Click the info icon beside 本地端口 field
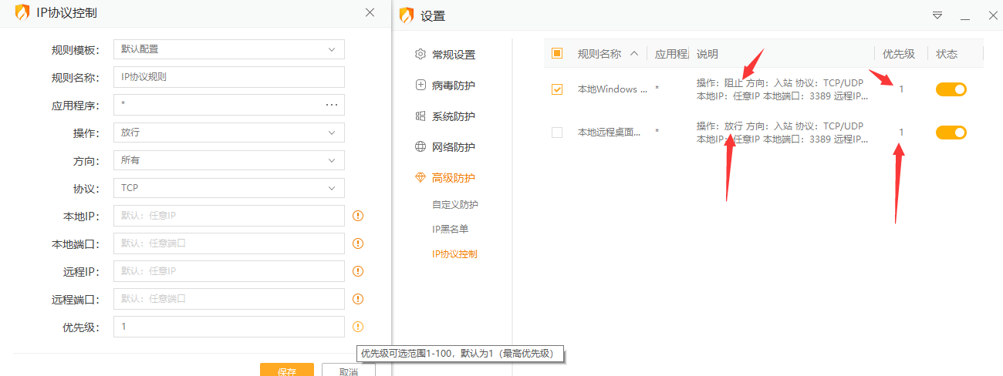This screenshot has height=376, width=1003. click(358, 243)
